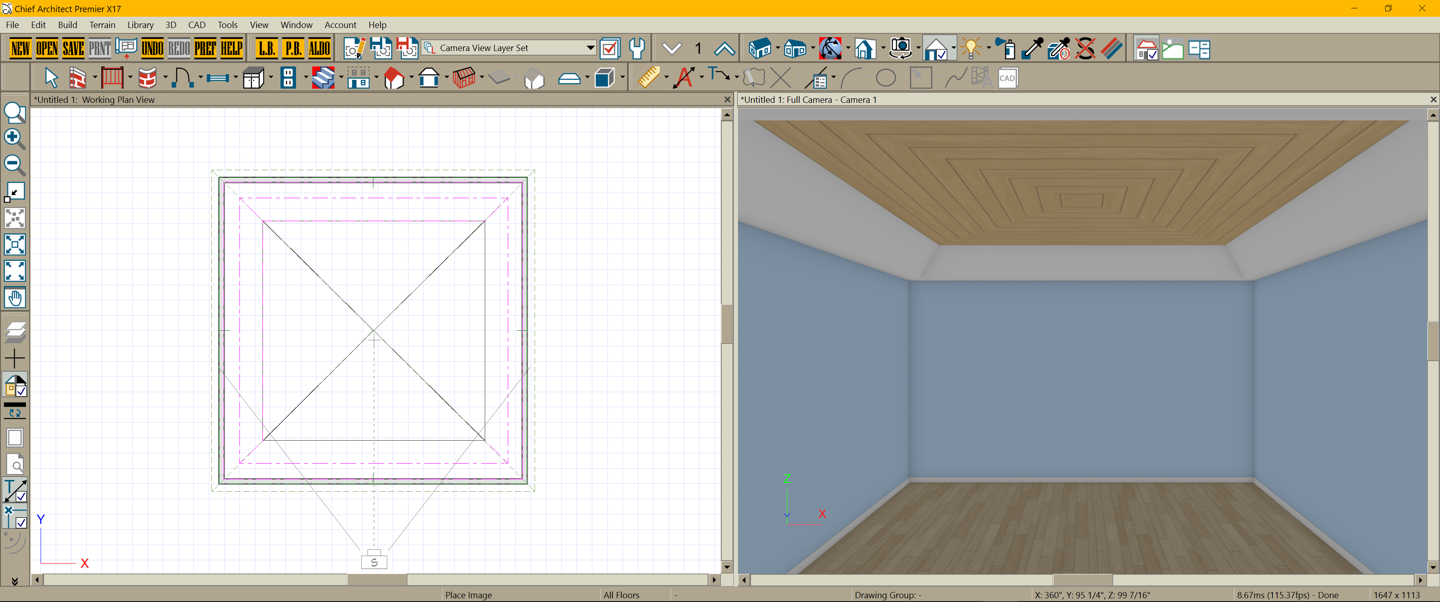The width and height of the screenshot is (1440, 602).
Task: Select the Tape Measure tool
Action: [648, 78]
